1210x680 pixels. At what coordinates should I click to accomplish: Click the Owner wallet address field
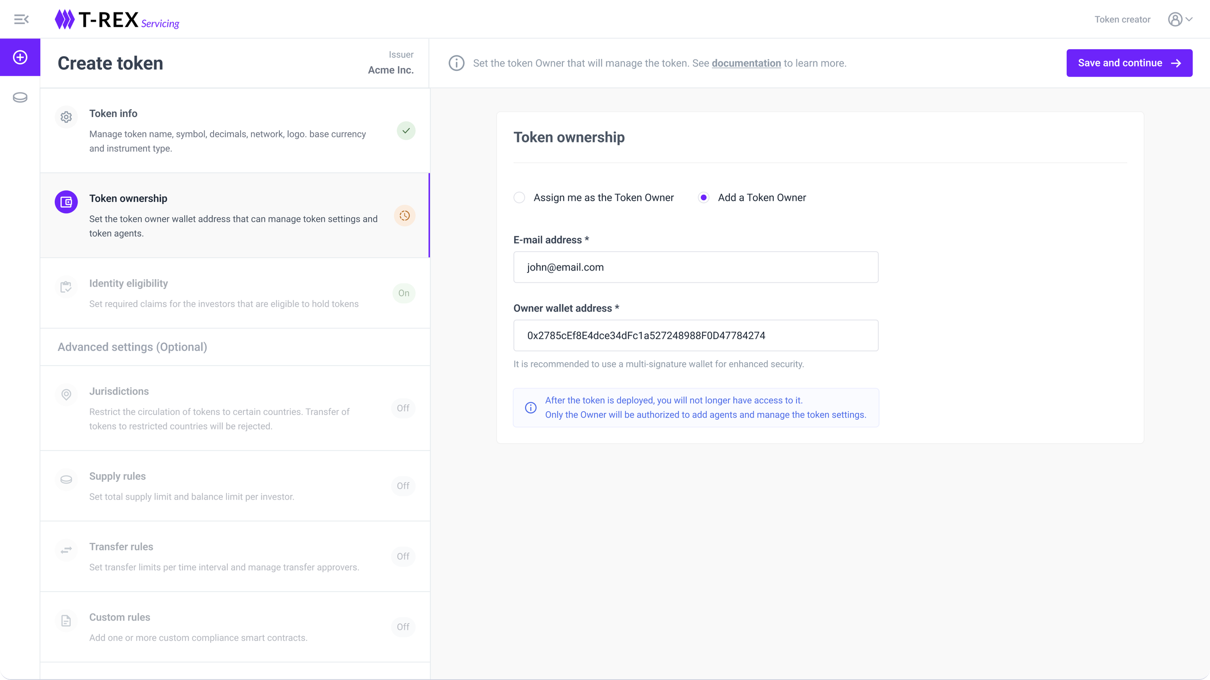coord(696,335)
